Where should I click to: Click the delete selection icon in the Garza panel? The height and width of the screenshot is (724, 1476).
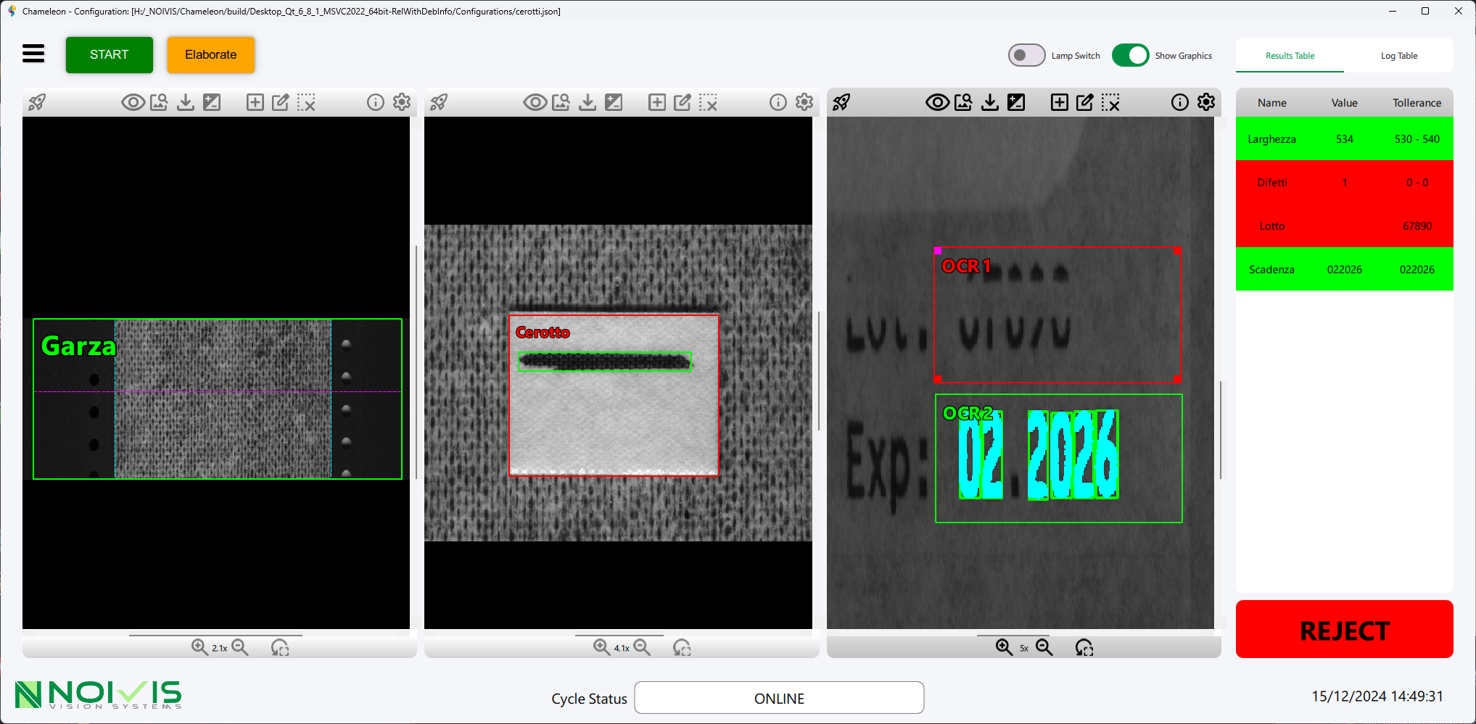306,102
